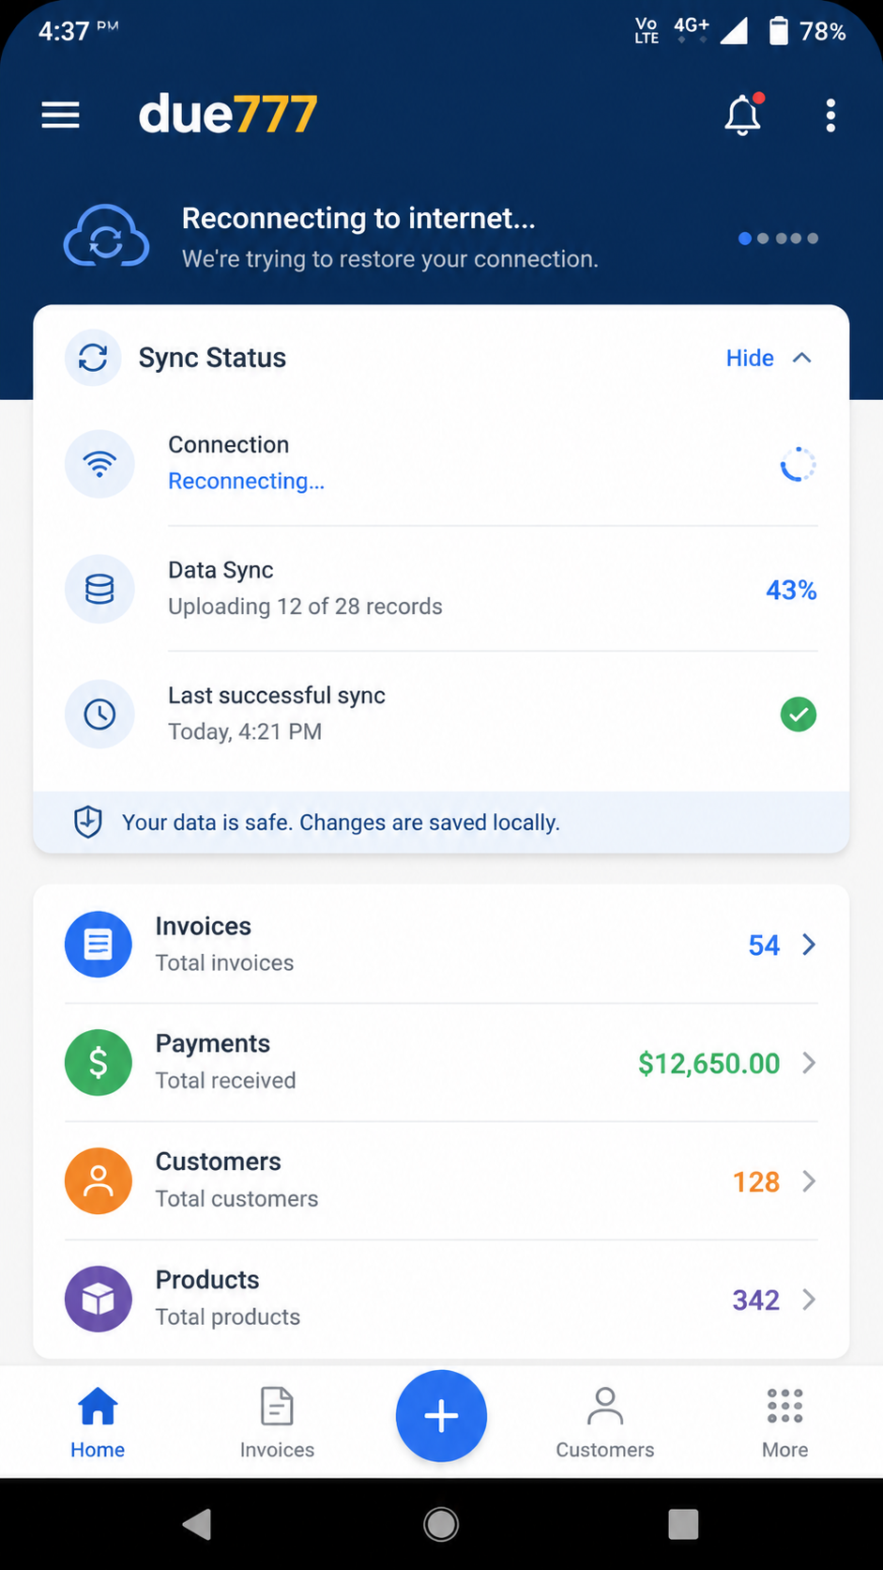Switch to the Invoices bottom tab
Viewport: 883px width, 1570px height.
tap(277, 1423)
